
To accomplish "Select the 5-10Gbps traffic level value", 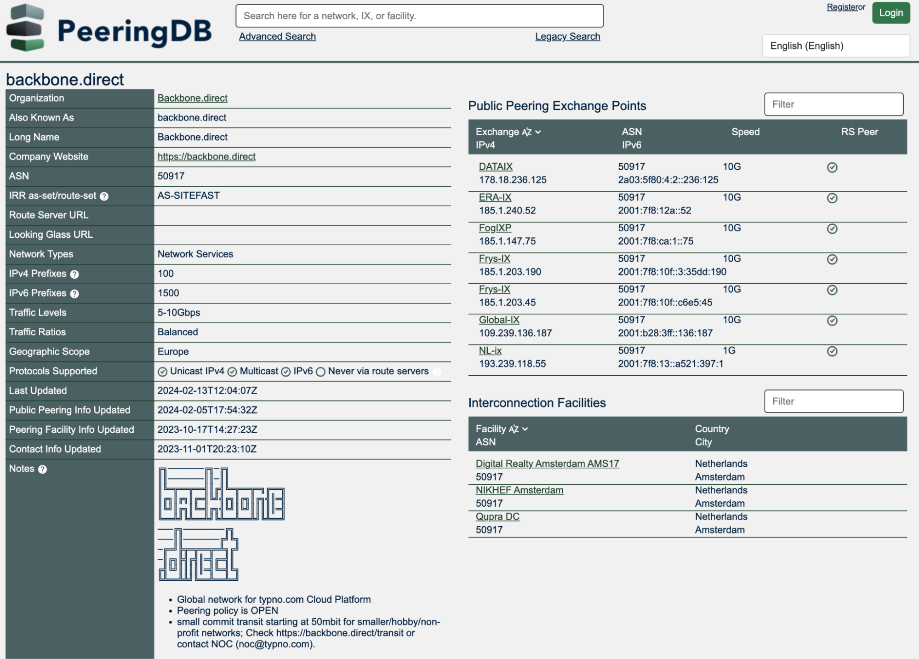I will pyautogui.click(x=178, y=313).
